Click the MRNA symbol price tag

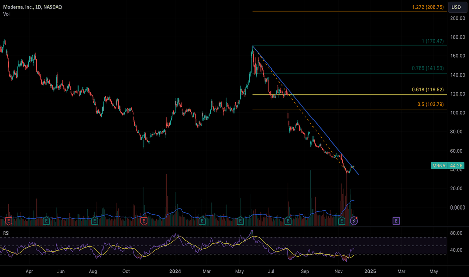[x=439, y=165]
